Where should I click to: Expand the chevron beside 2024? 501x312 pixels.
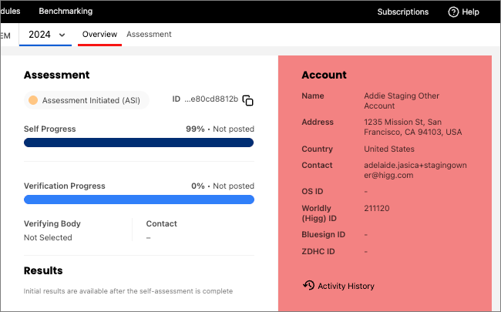(62, 35)
